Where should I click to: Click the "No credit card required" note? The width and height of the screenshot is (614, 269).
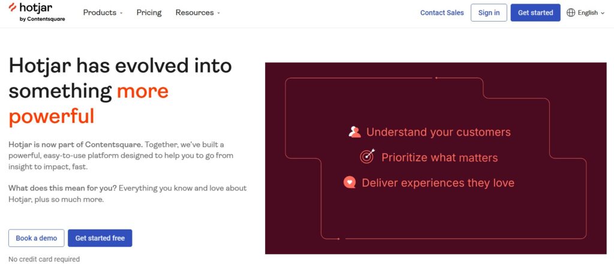point(44,259)
